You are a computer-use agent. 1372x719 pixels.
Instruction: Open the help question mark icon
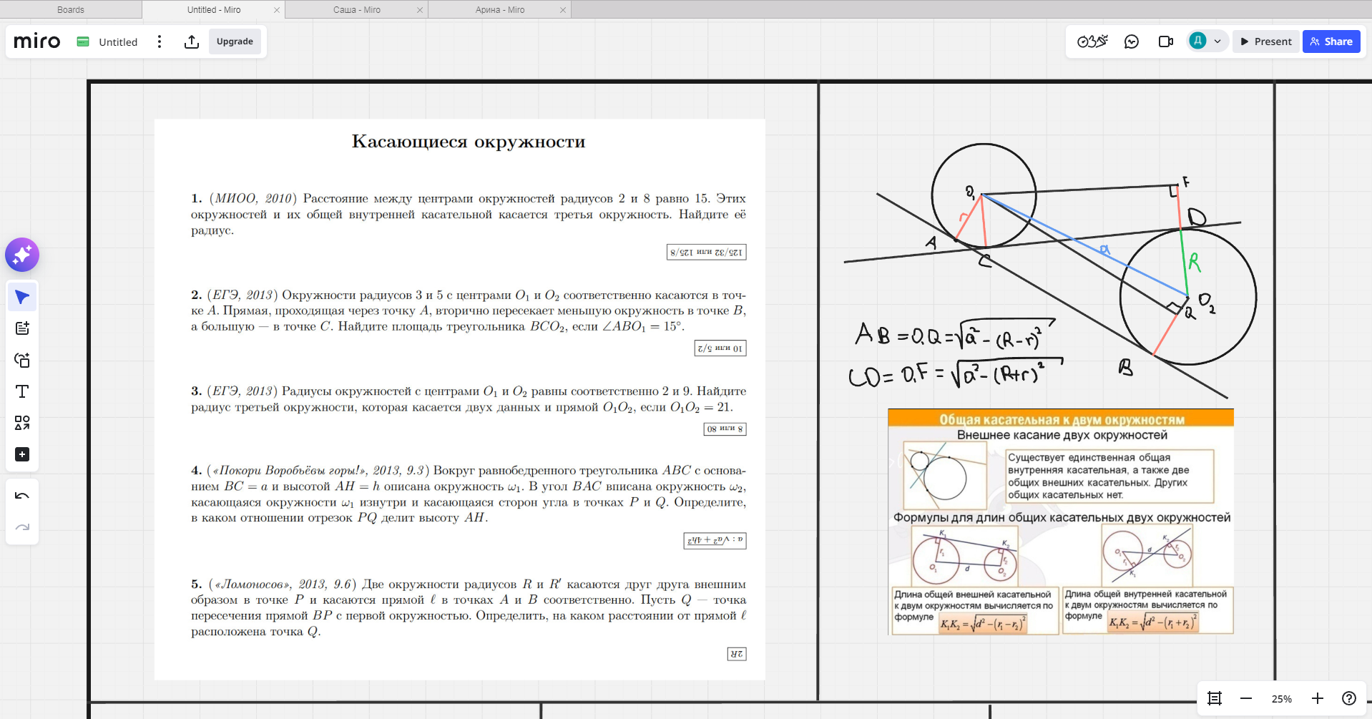[x=1348, y=698]
